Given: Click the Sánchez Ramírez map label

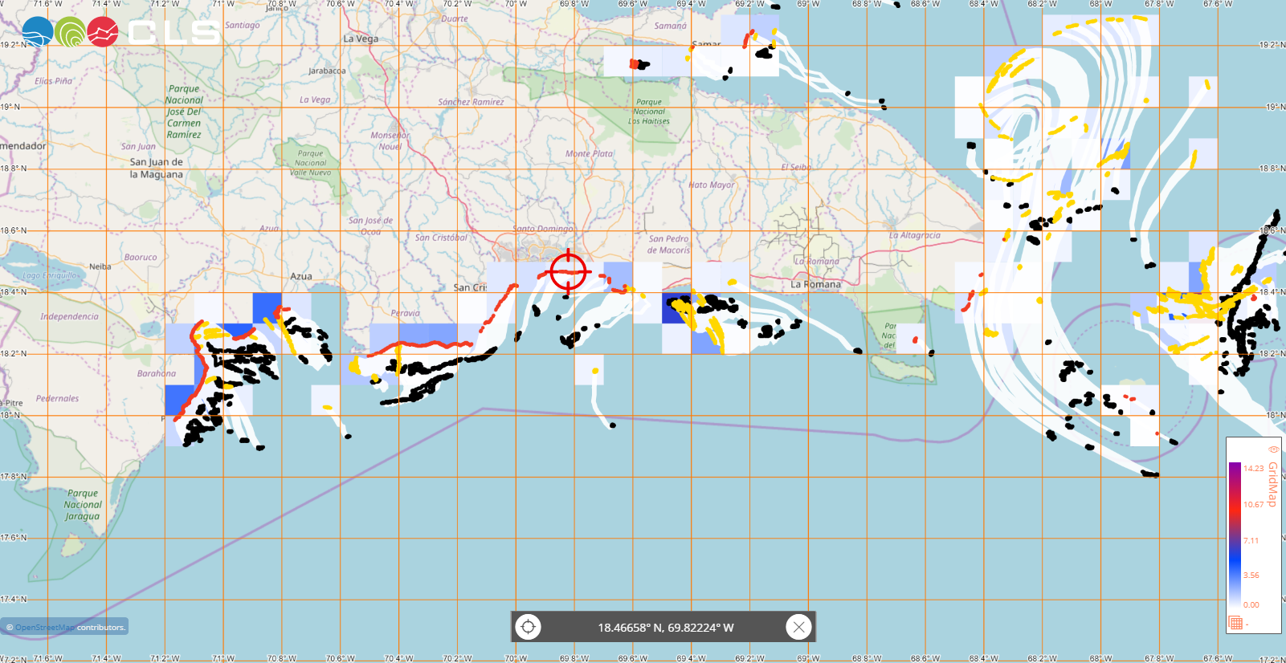Looking at the screenshot, I should point(471,102).
